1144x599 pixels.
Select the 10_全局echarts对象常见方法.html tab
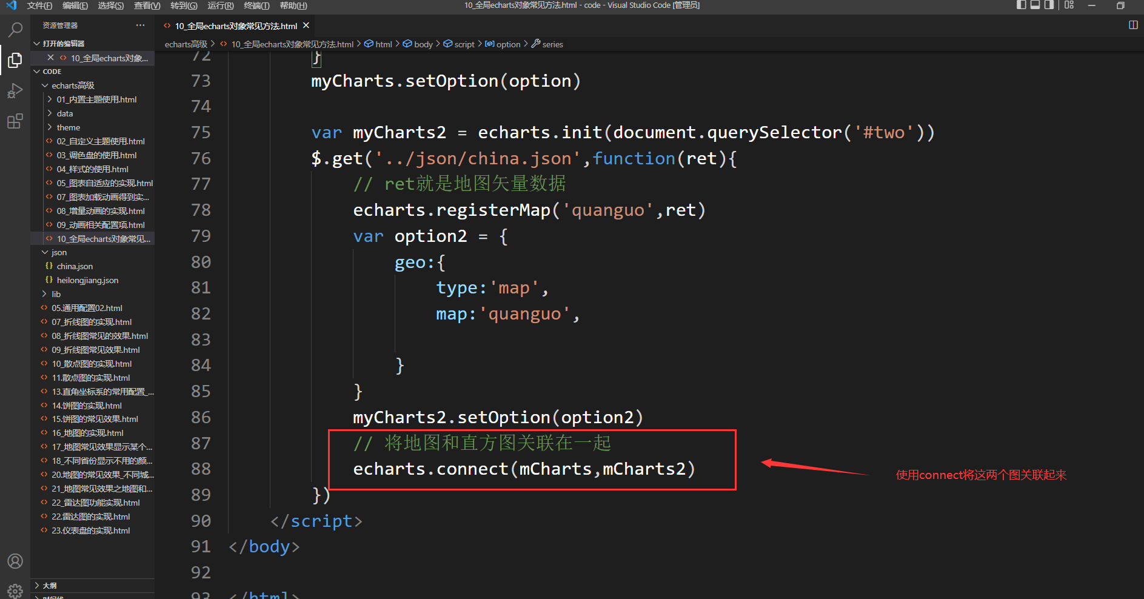(x=236, y=25)
